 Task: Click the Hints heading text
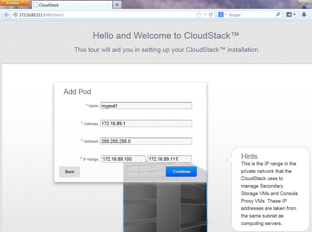pyautogui.click(x=249, y=156)
